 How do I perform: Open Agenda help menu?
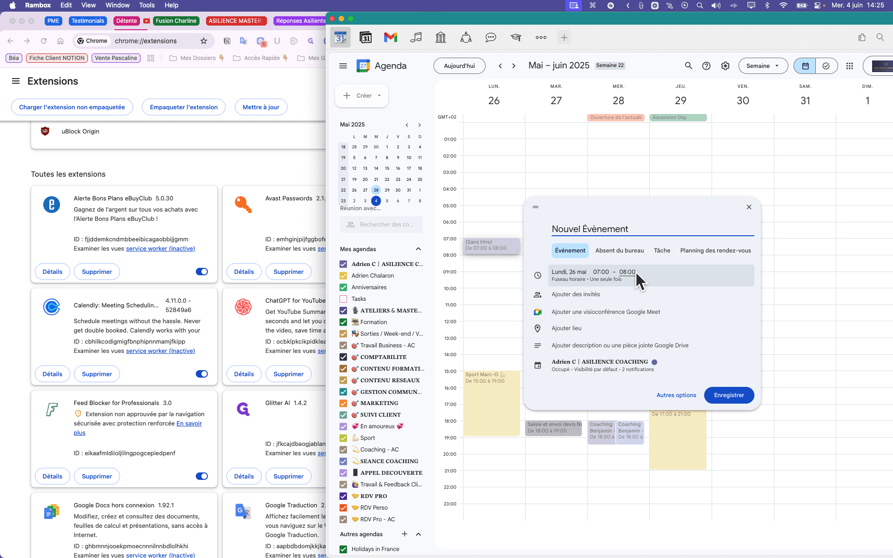click(706, 66)
